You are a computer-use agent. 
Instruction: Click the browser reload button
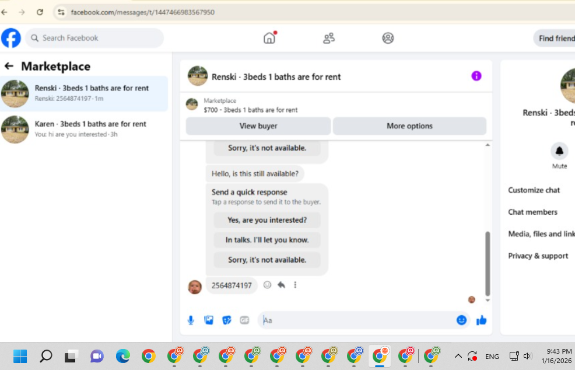(40, 12)
